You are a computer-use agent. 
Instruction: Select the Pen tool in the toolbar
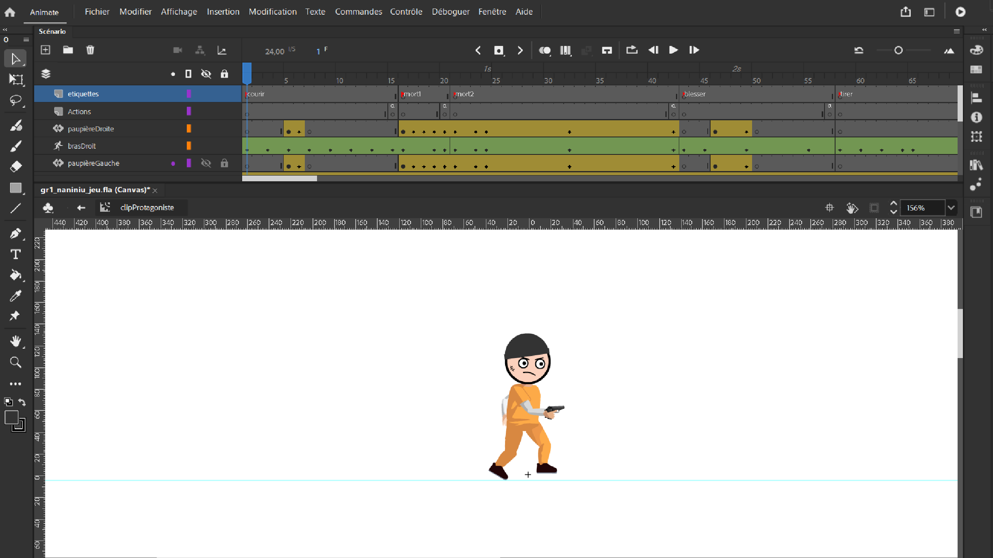pyautogui.click(x=15, y=233)
